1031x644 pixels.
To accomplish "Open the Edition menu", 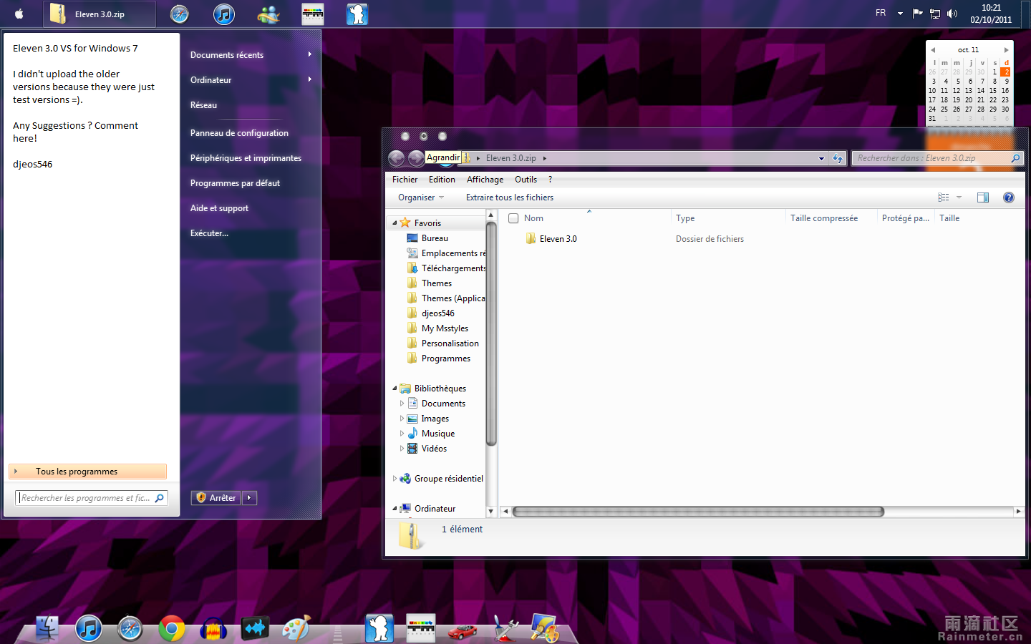I will (x=442, y=180).
